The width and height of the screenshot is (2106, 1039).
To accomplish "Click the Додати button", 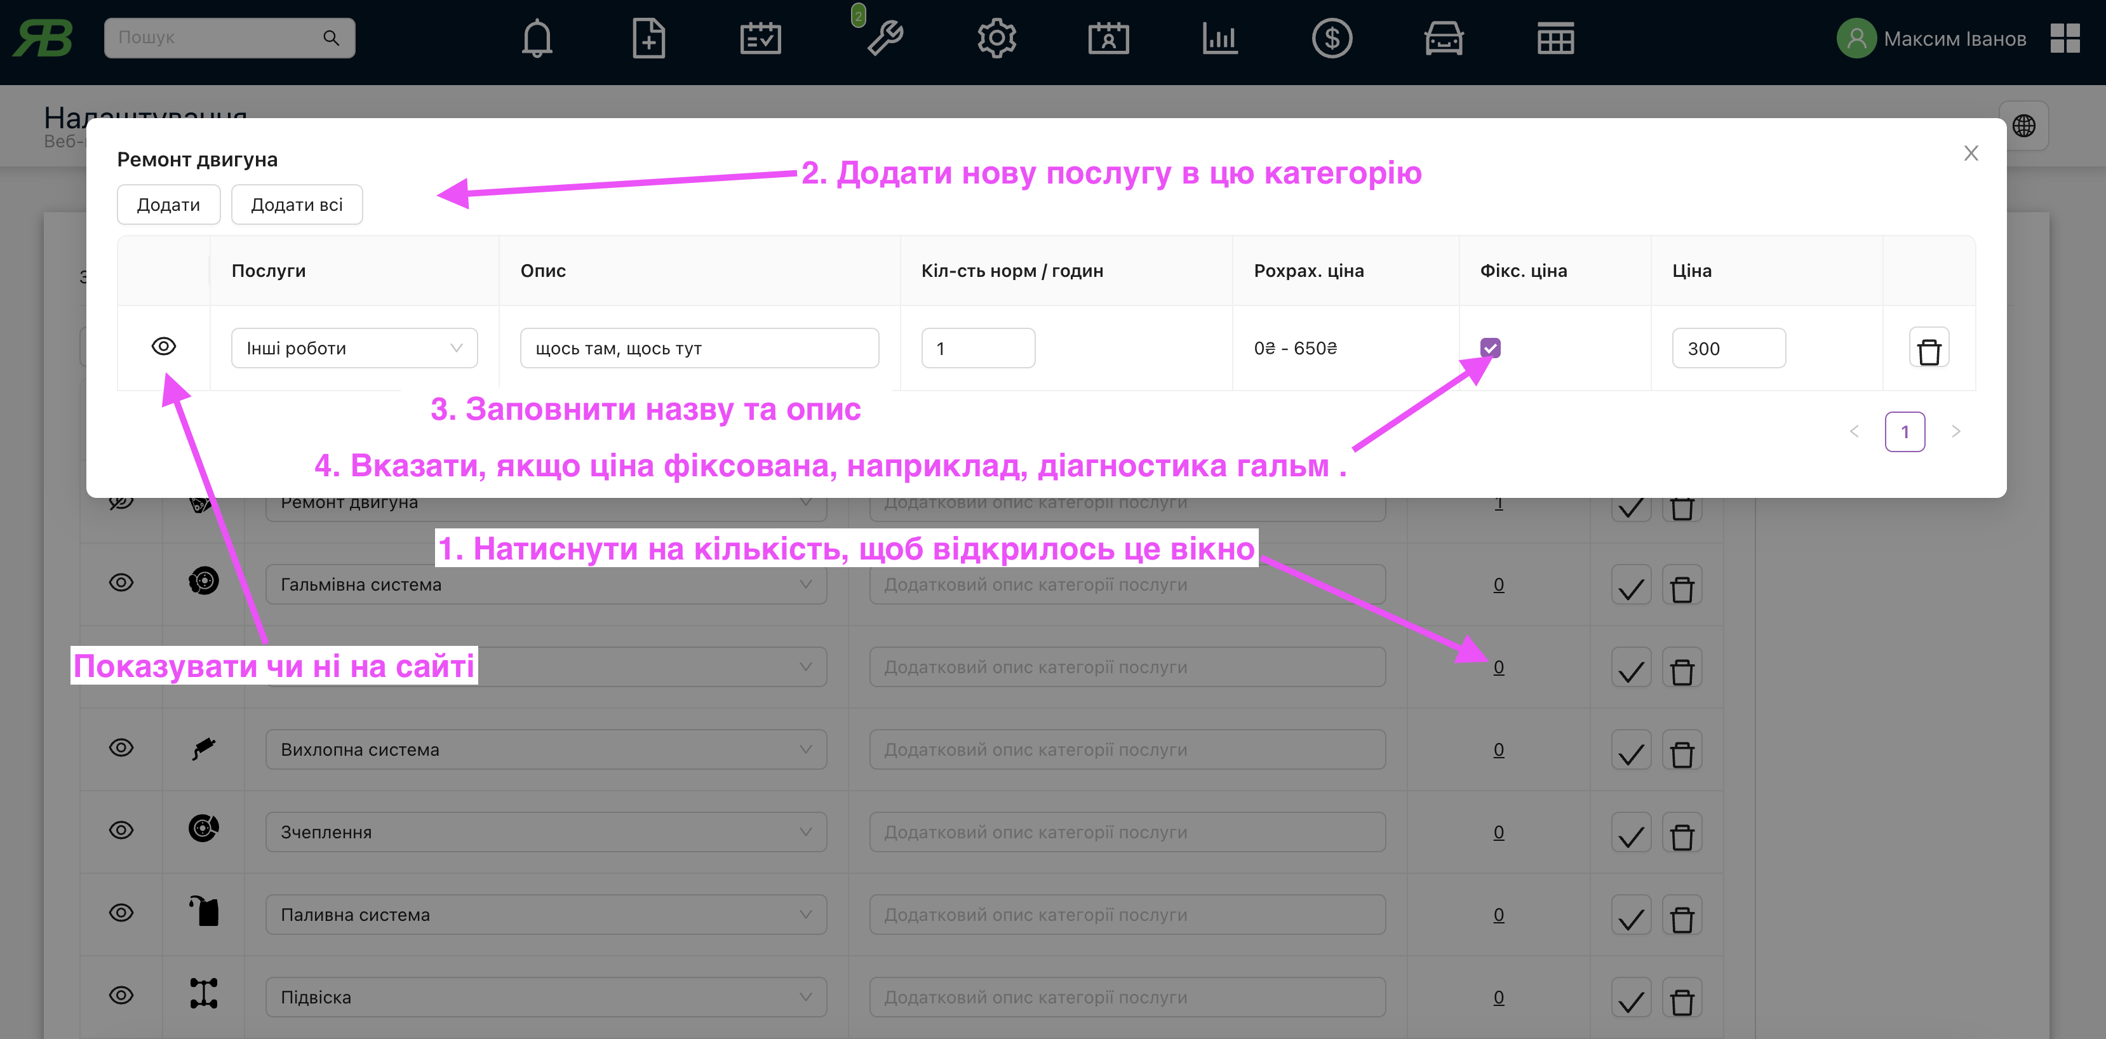I will (x=168, y=204).
